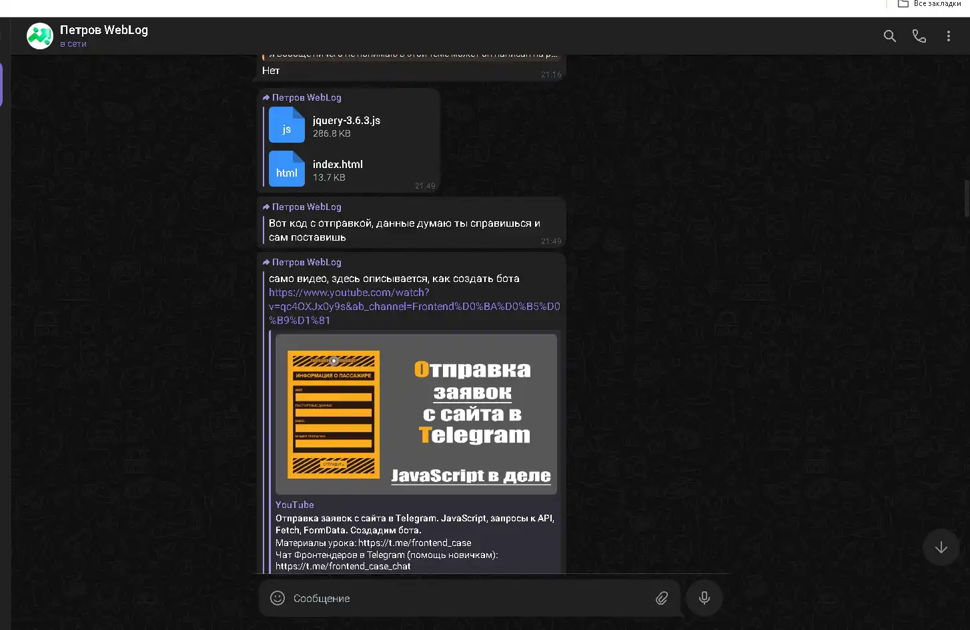Download the index.html file icon
This screenshot has height=630, width=970.
(x=287, y=168)
